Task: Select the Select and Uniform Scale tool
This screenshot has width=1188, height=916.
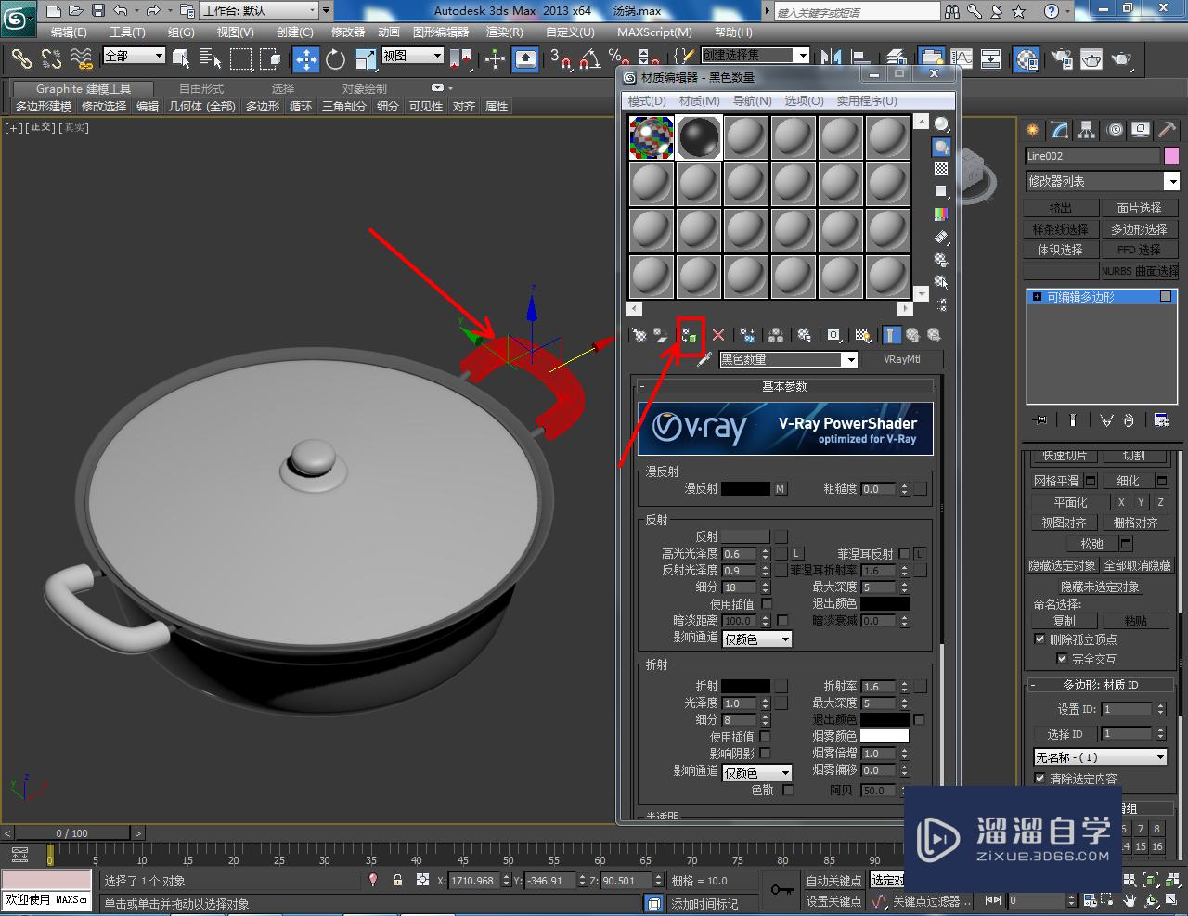Action: tap(365, 59)
